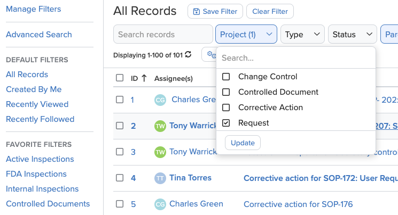
Task: Click Tina Torres's TT avatar
Action: [x=160, y=178]
